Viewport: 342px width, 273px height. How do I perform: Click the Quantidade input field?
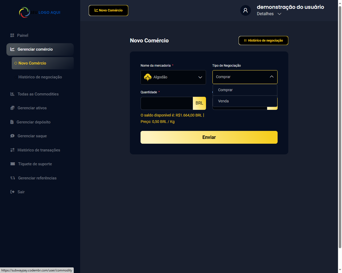coord(167,103)
